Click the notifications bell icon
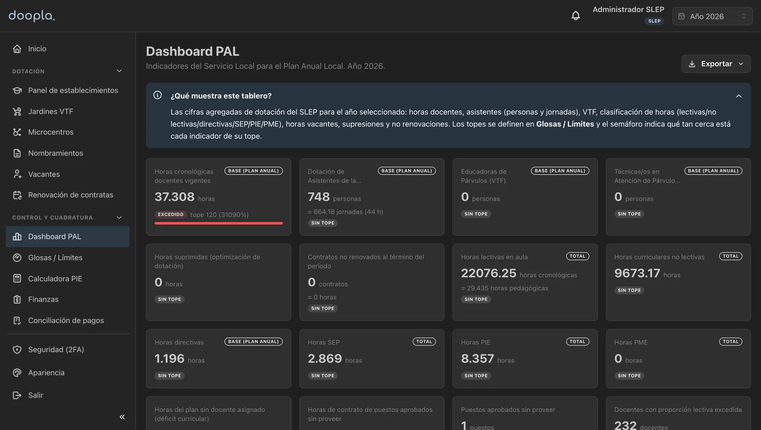 pyautogui.click(x=575, y=16)
